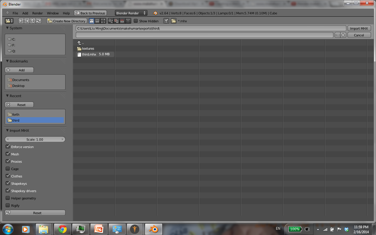Click the directory path field

pos(211,28)
